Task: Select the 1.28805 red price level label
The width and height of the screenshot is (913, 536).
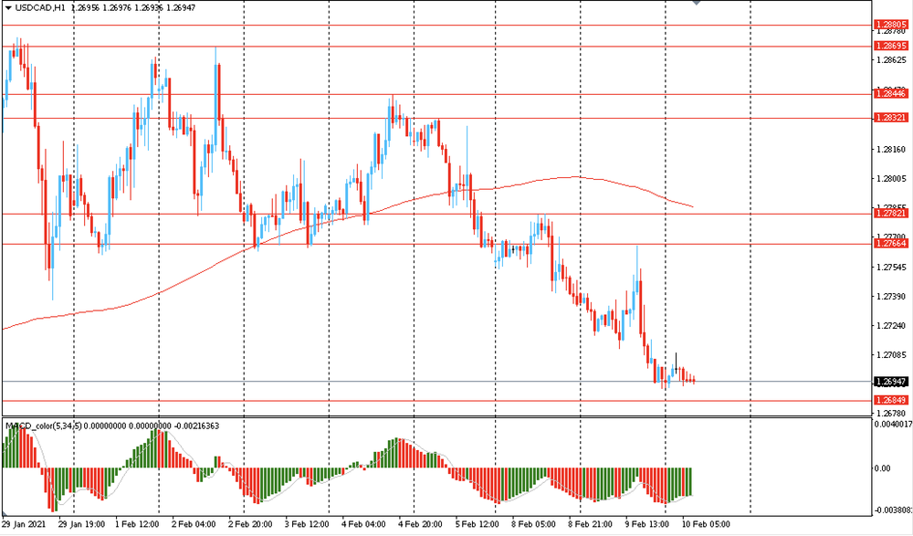Action: coord(889,26)
